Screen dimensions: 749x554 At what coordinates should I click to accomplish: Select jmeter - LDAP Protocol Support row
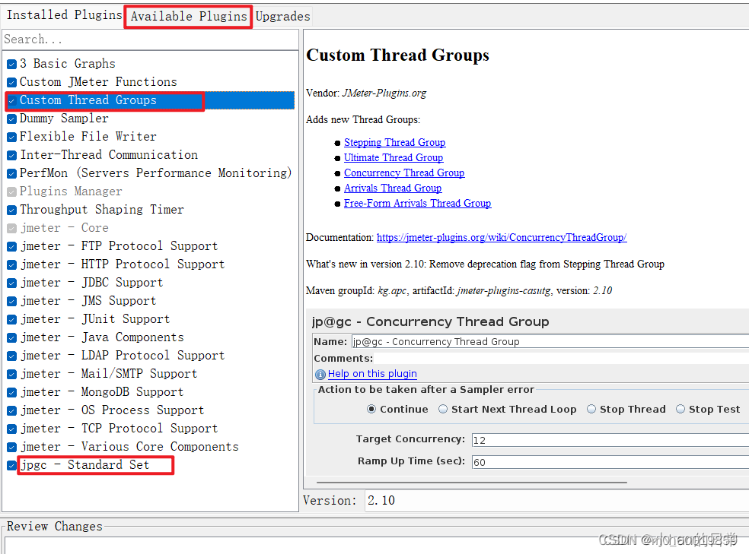click(x=150, y=356)
